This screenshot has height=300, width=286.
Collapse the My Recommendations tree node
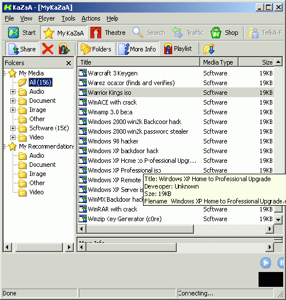4,146
